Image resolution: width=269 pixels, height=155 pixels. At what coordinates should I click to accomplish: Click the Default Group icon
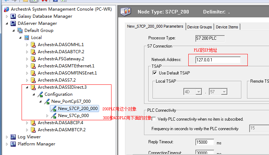click(x=20, y=31)
